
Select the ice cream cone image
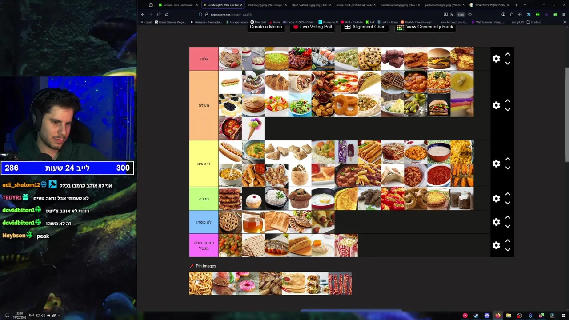(253, 128)
